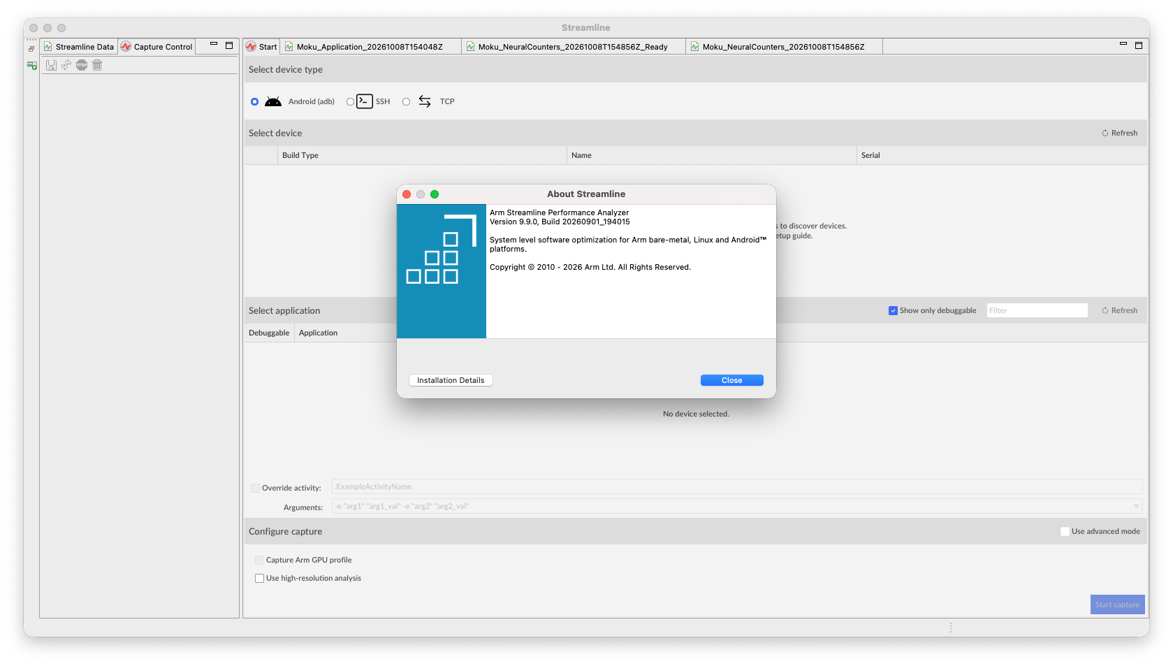Click the restart capture arrows icon
Viewport: 1173px width, 666px height.
pos(66,65)
